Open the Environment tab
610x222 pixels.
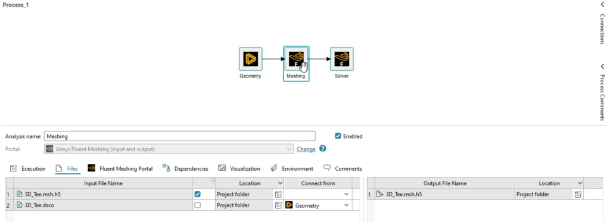(x=292, y=168)
